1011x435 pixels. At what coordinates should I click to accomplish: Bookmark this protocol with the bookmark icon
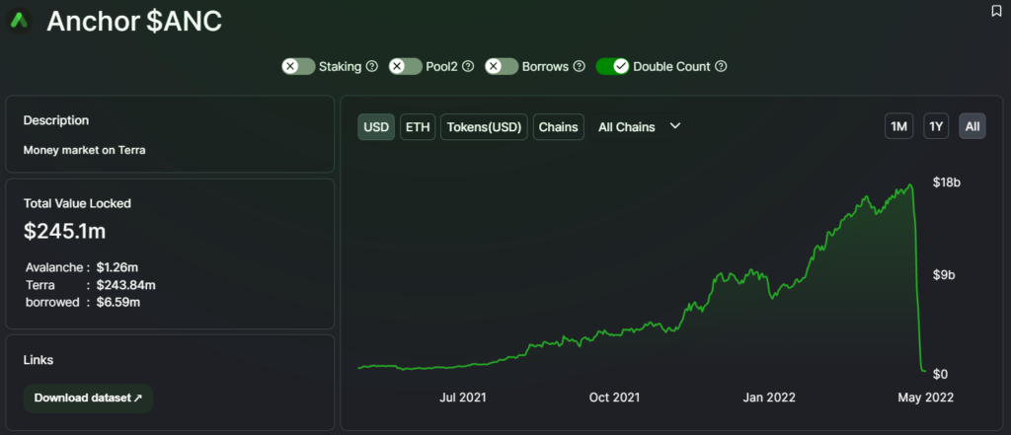click(996, 11)
